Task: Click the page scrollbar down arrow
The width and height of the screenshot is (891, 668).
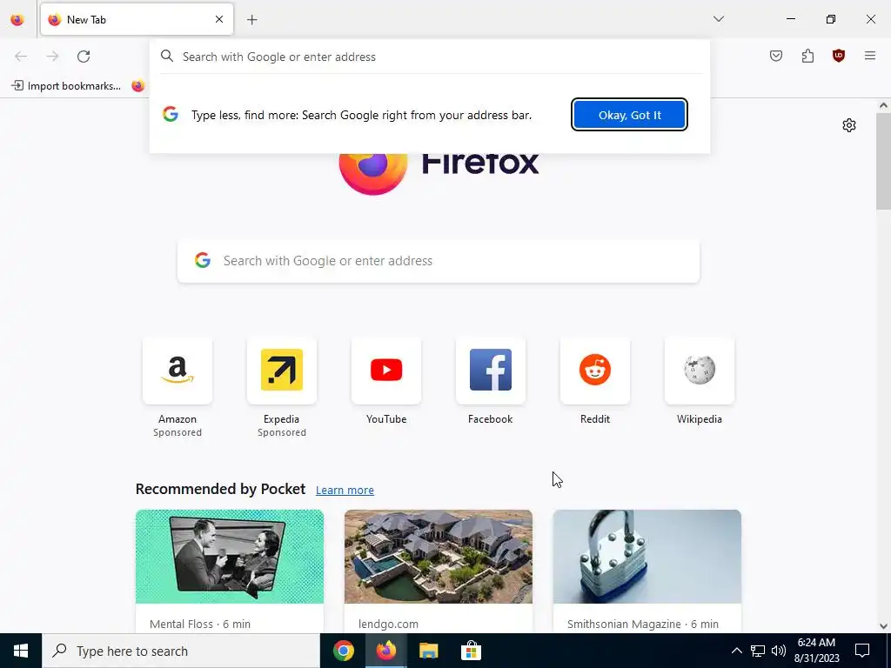Action: tap(883, 626)
